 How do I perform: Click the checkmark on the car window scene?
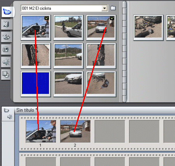click(47, 18)
